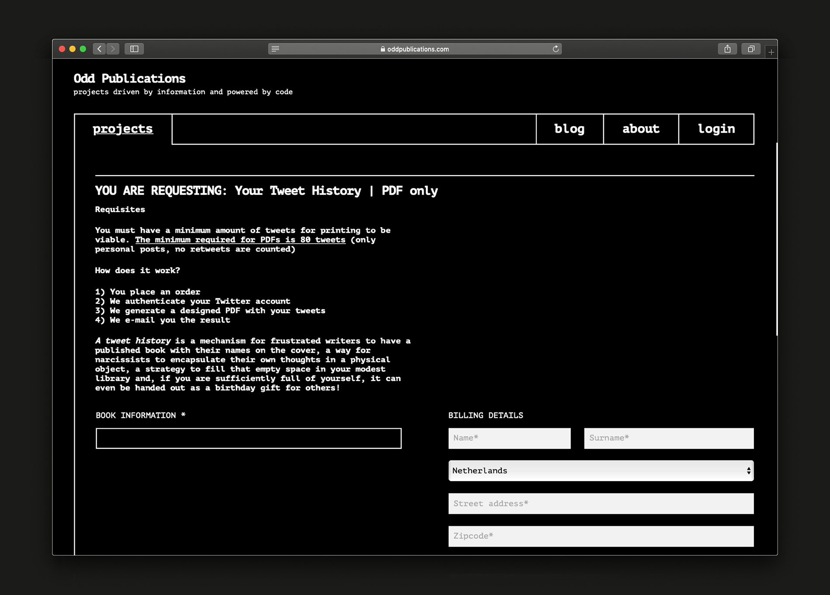Click step '2) We authenticate your Twitter account'

(193, 301)
